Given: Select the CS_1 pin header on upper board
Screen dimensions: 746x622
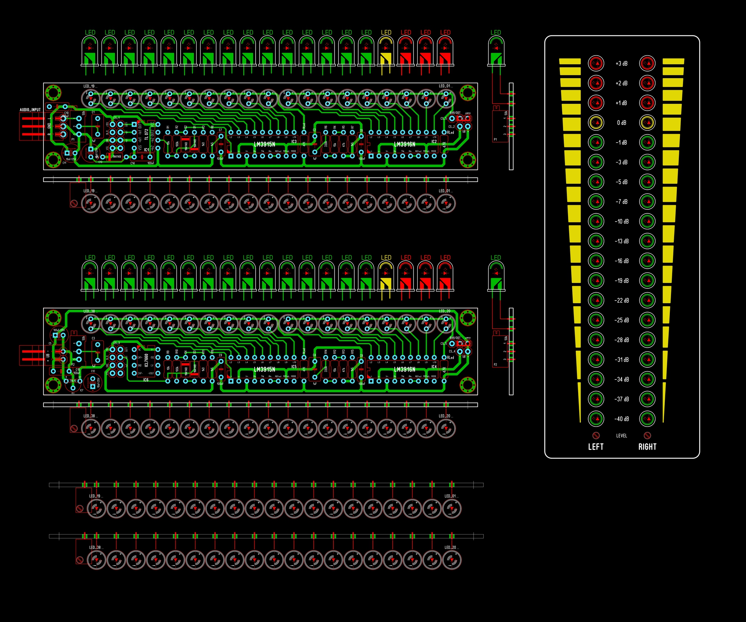Looking at the screenshot, I should click(x=116, y=136).
